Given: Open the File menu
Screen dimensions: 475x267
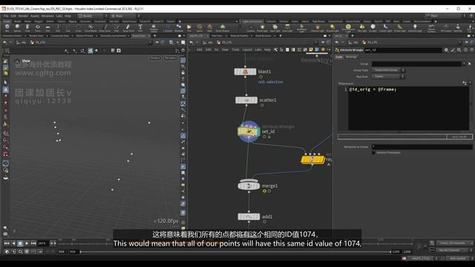Looking at the screenshot, I should click(6, 16).
